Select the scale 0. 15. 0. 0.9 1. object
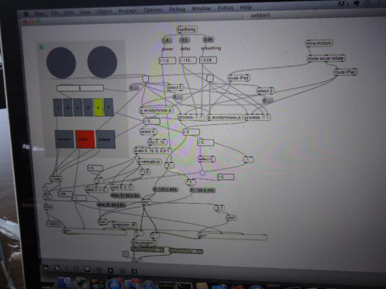 pos(153,151)
